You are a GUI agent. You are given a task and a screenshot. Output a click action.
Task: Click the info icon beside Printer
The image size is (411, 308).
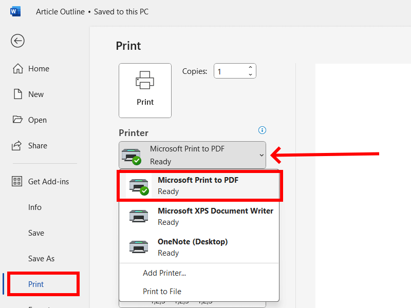pos(262,130)
